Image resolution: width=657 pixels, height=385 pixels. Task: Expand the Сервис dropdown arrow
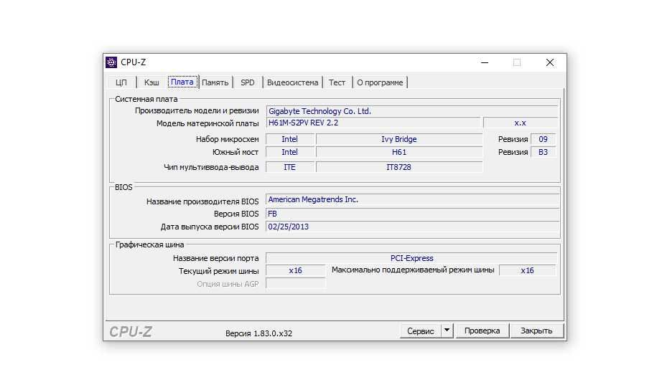pos(447,331)
